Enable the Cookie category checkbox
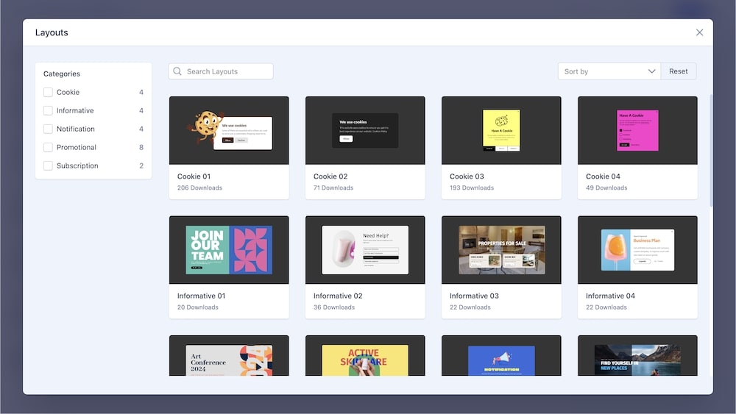Viewport: 736px width, 414px height. [x=48, y=93]
